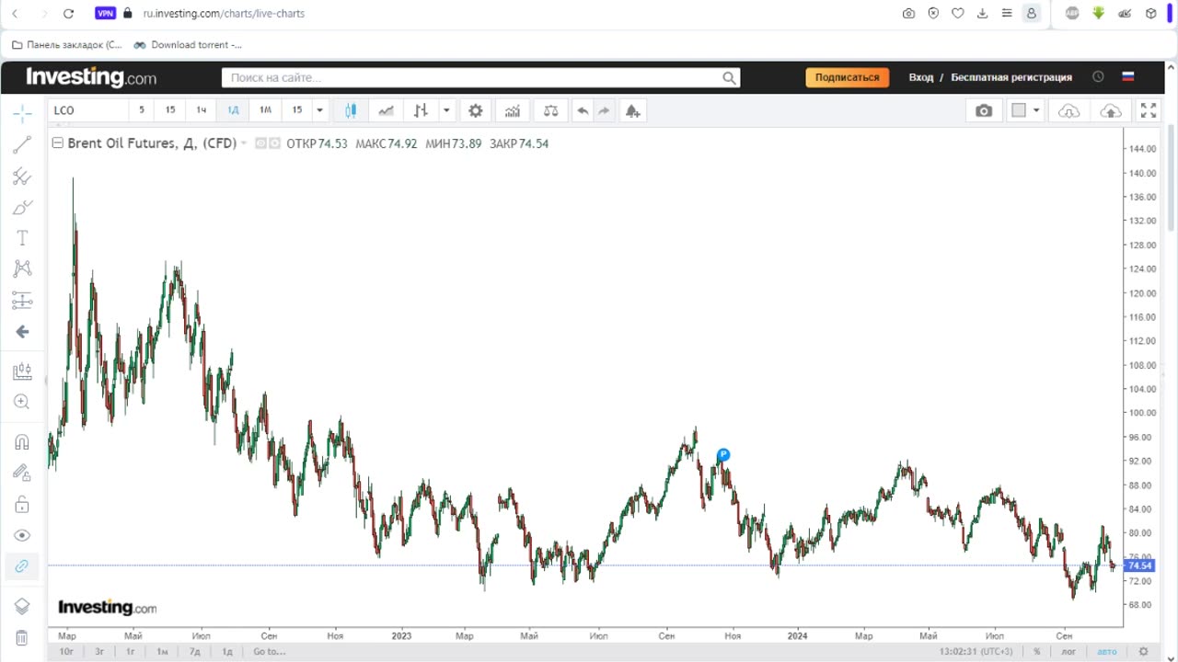Viewport: 1178px width, 662px height.
Task: Toggle lock all drawing tools
Action: 22,504
